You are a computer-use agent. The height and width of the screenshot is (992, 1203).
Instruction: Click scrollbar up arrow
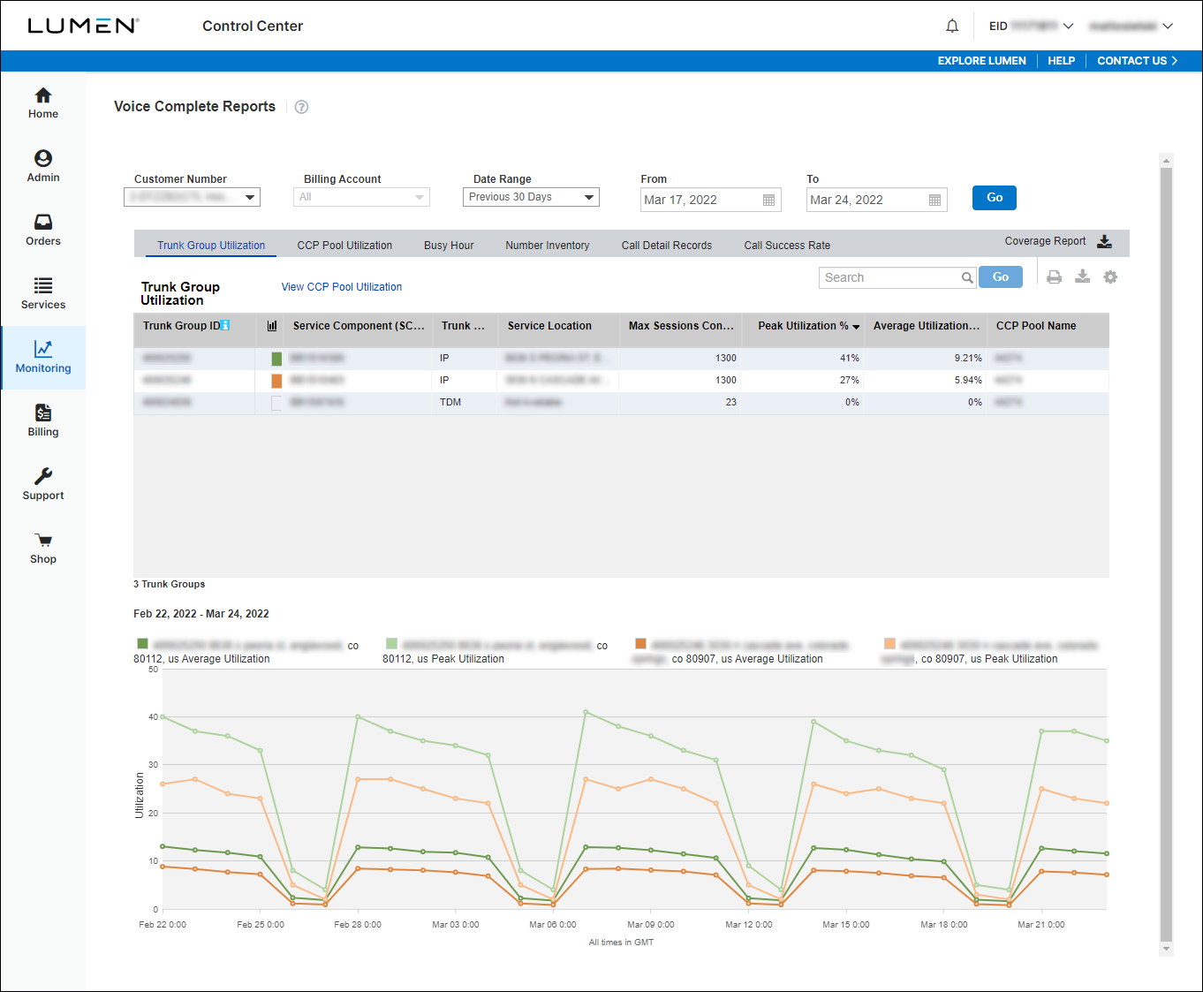coord(1166,161)
